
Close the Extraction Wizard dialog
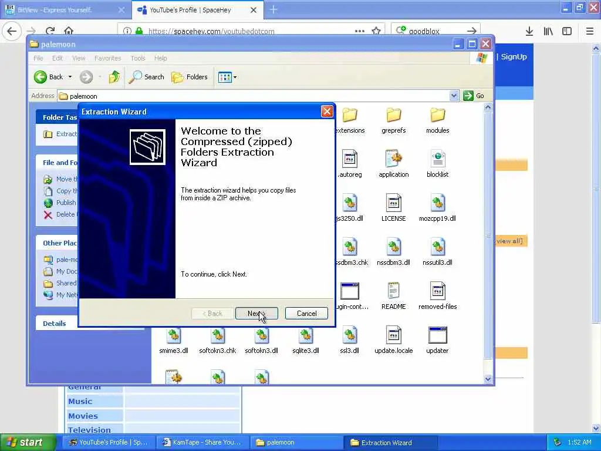(x=326, y=111)
